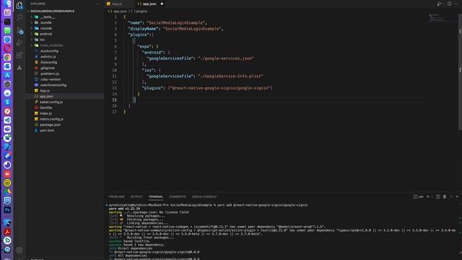Open Visual Studio Code dock icon

point(7,121)
